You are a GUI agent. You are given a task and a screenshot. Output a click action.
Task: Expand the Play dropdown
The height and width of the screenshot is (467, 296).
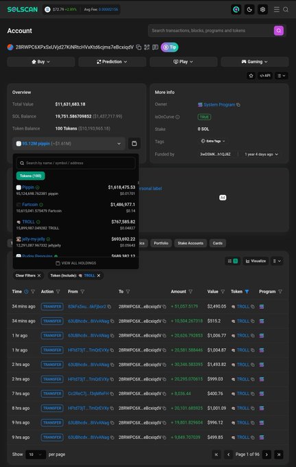point(184,62)
